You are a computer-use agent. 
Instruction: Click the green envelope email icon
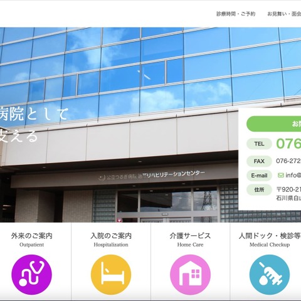coord(281,175)
